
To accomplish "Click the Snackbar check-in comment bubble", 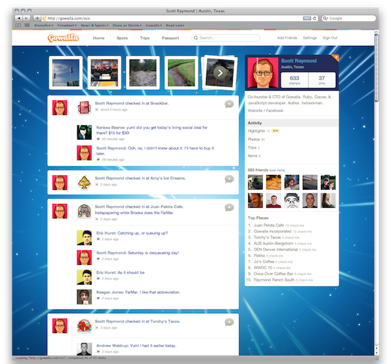I will click(229, 104).
